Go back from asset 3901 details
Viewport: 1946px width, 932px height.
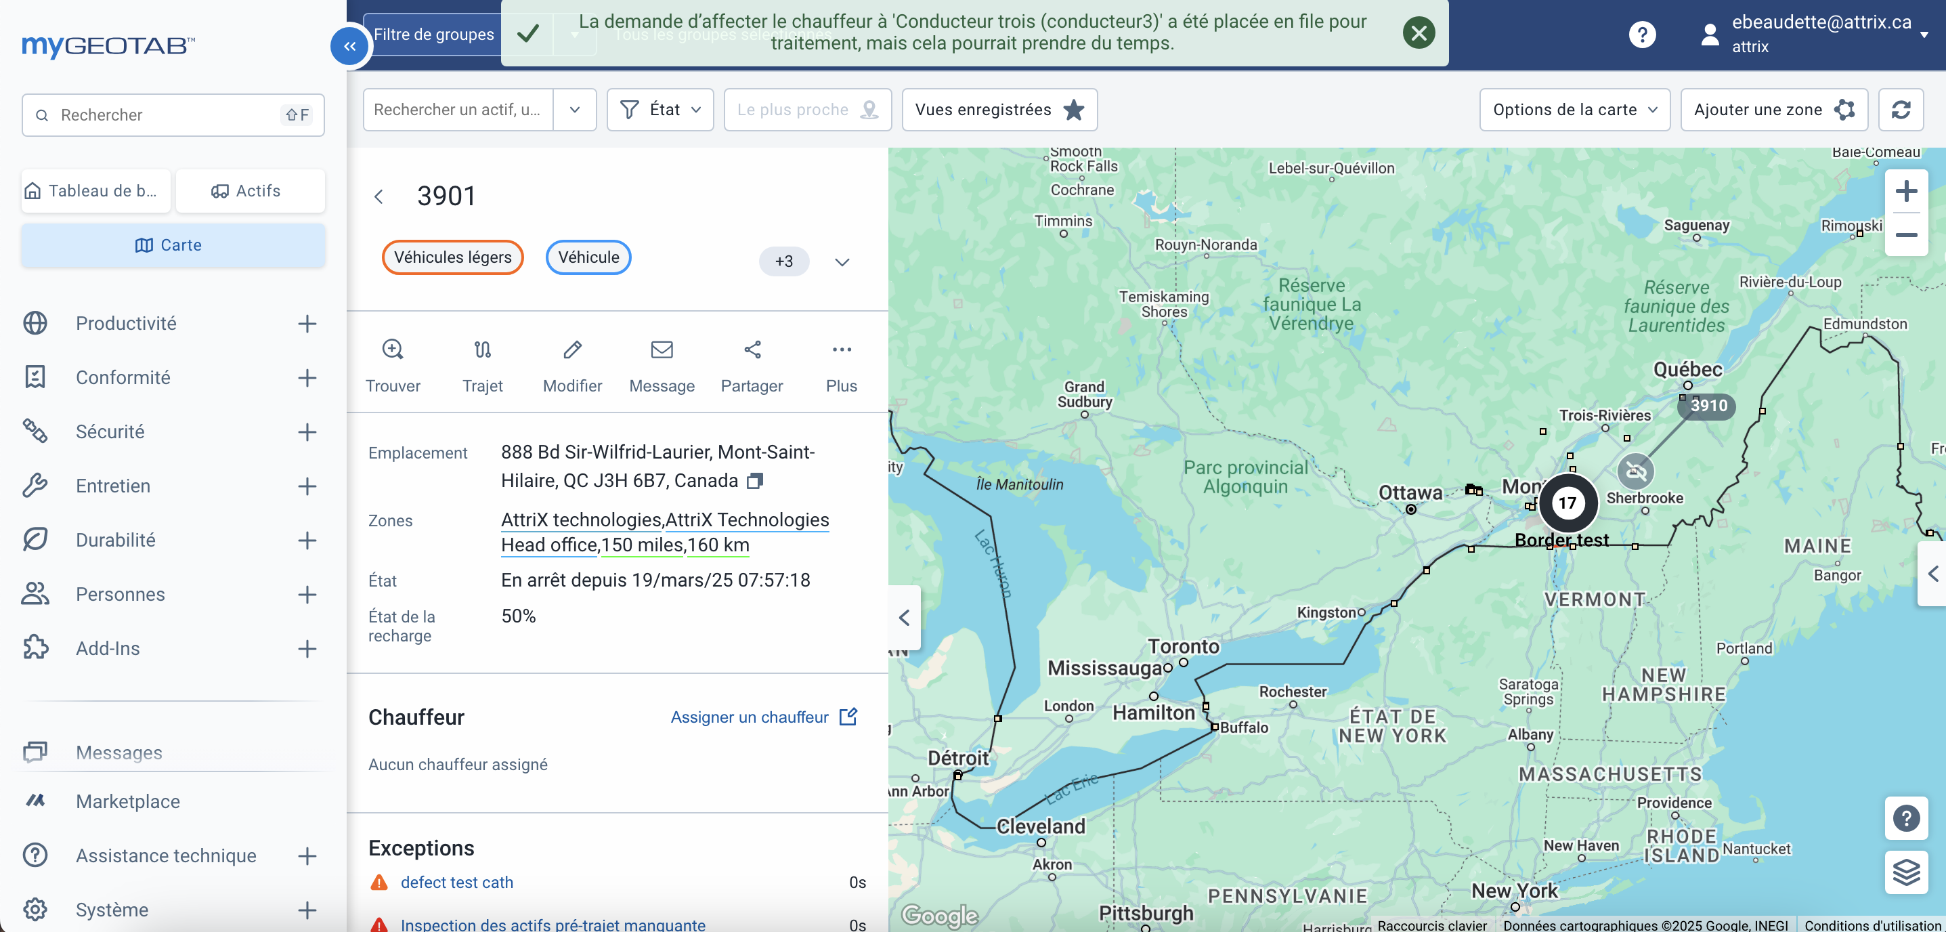(379, 197)
